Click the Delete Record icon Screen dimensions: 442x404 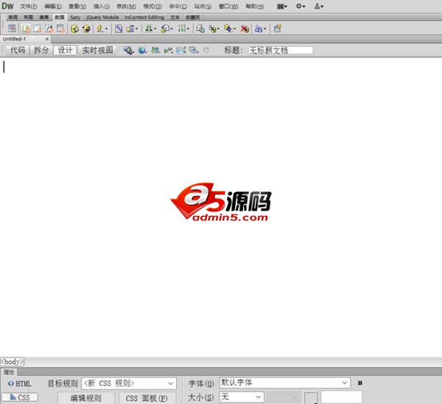tap(245, 29)
